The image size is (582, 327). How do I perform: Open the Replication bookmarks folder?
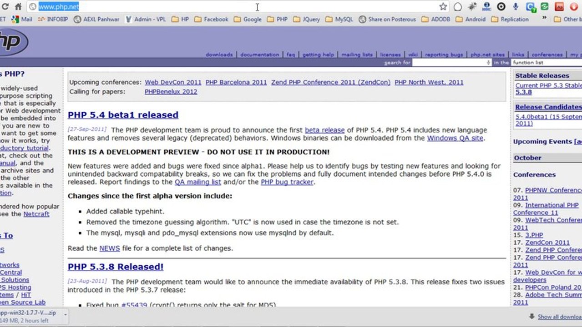click(x=510, y=19)
